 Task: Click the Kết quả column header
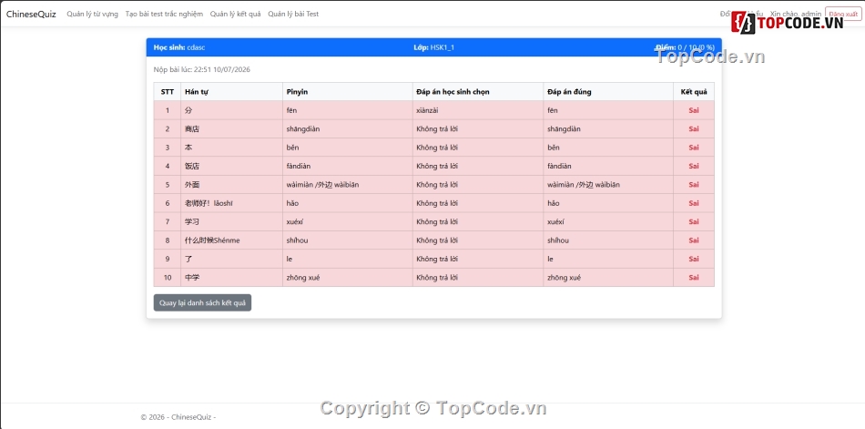(x=694, y=92)
